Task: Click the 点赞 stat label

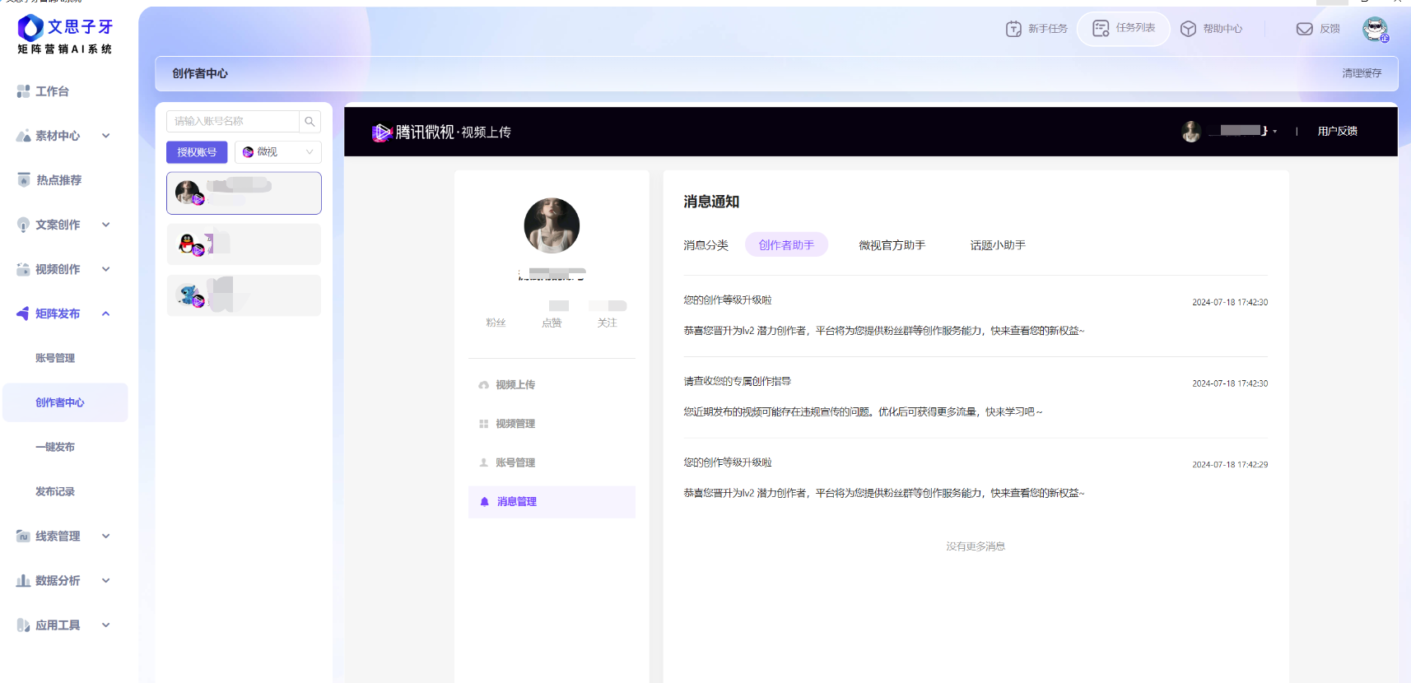Action: [x=552, y=323]
